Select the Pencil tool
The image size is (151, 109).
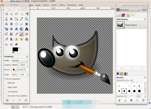tap(17, 34)
